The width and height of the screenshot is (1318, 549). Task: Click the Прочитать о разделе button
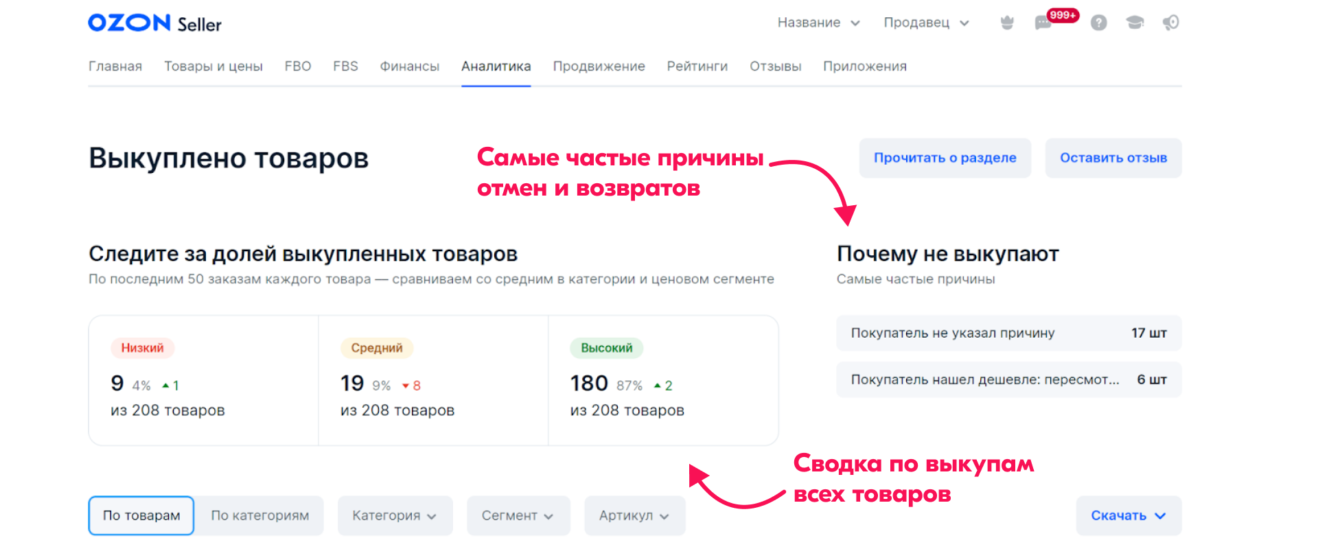[x=945, y=158]
